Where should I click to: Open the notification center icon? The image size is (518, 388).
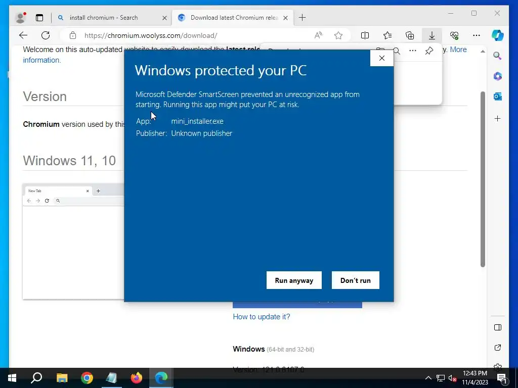[x=501, y=378]
